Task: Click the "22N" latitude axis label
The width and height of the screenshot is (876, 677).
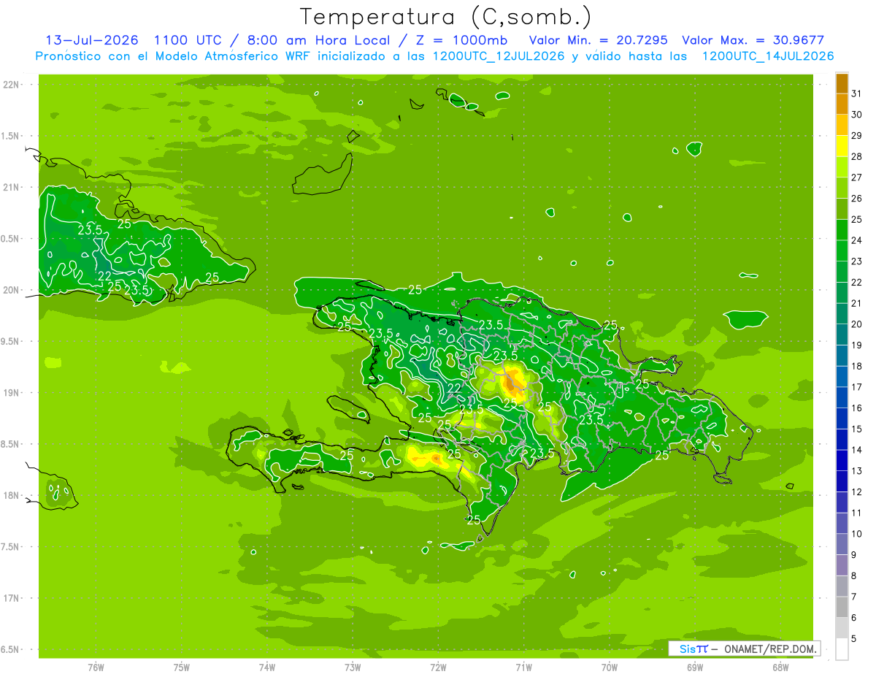Action: [12, 85]
